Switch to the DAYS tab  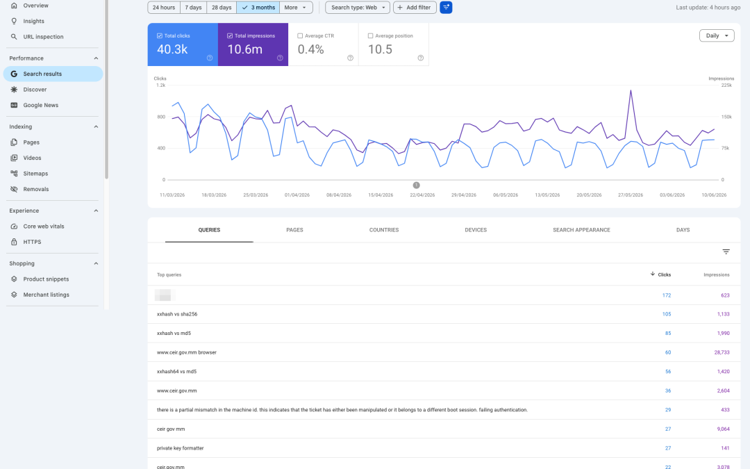coord(683,230)
